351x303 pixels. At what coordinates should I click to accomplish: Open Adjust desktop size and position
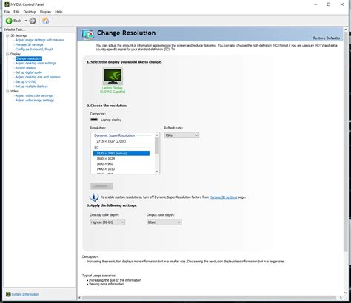pyautogui.click(x=38, y=77)
